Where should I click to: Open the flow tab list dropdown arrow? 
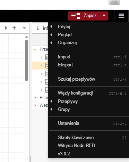pos(24,28)
